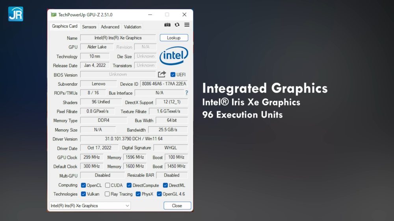Click the Default Clock Memory 1600 MHz field
The width and height of the screenshot is (394, 221).
[x=135, y=166]
